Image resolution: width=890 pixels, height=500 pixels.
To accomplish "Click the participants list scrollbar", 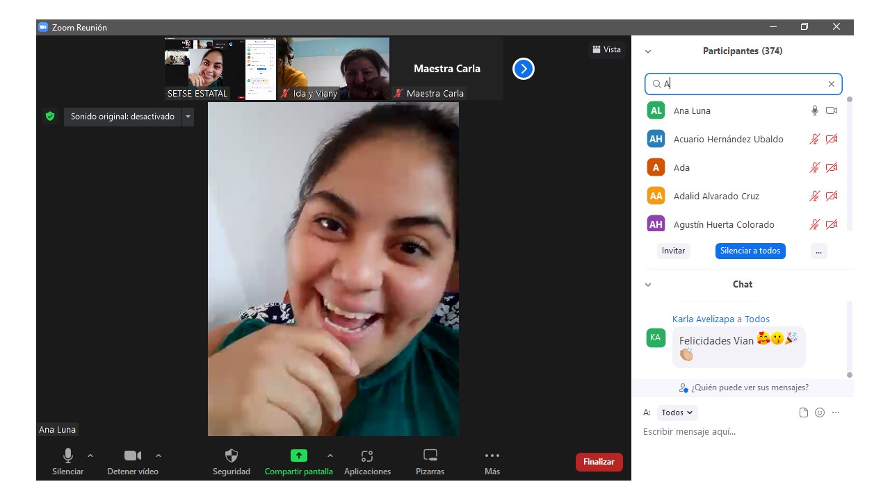I will [849, 163].
